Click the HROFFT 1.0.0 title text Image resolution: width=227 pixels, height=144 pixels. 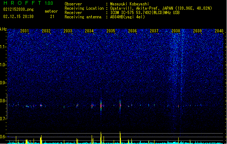coord(29,3)
